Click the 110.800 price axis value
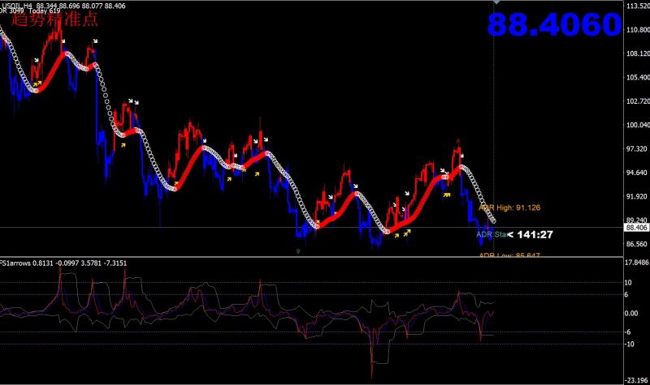Image resolution: width=650 pixels, height=385 pixels. (x=638, y=30)
